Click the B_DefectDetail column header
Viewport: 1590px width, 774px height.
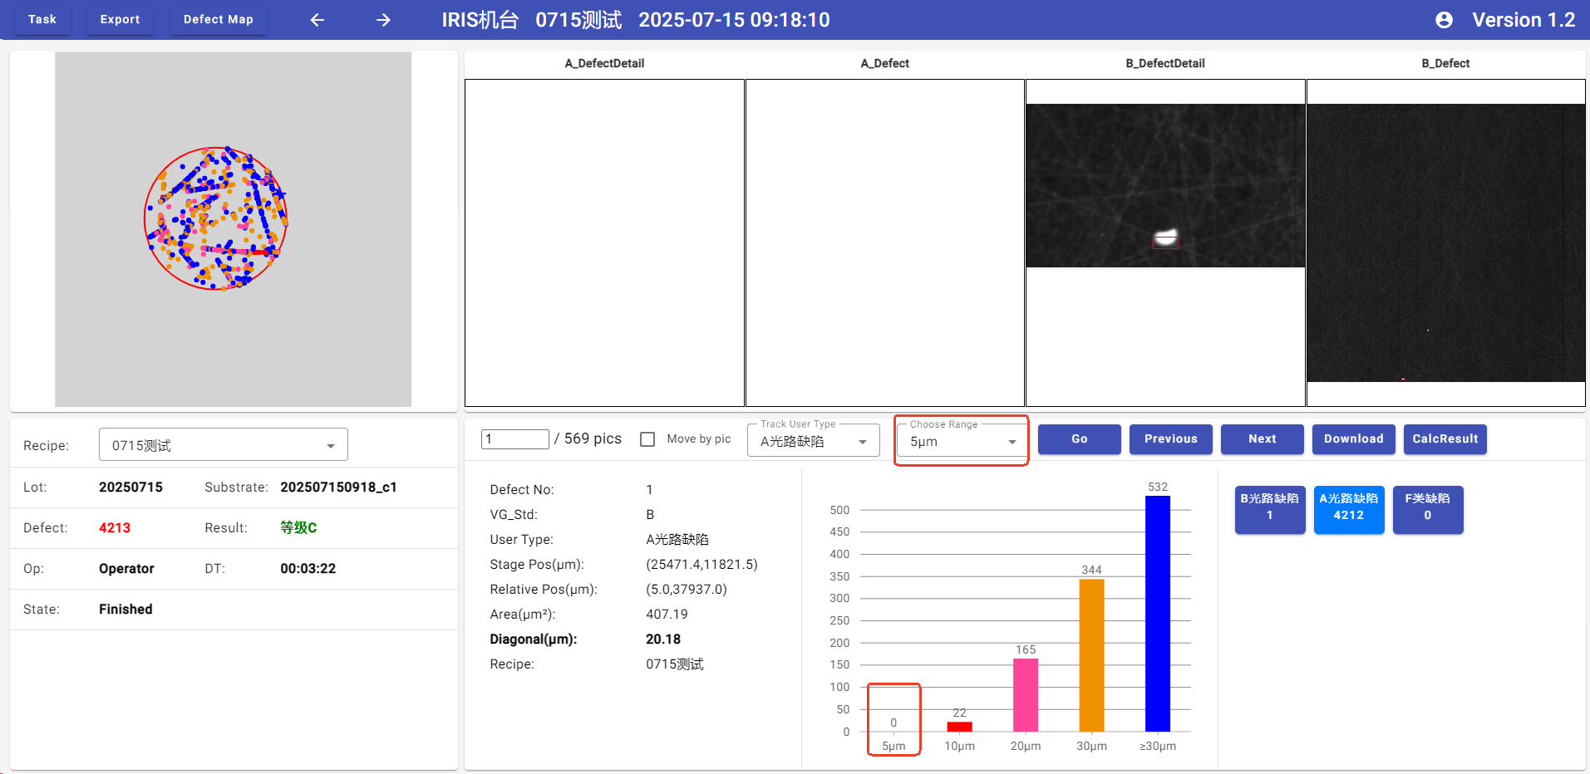tap(1165, 63)
